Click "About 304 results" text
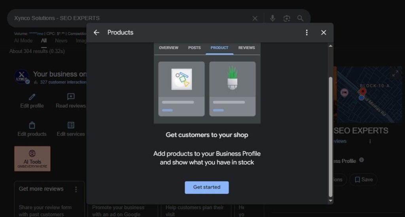This screenshot has height=217, width=405. (x=37, y=51)
